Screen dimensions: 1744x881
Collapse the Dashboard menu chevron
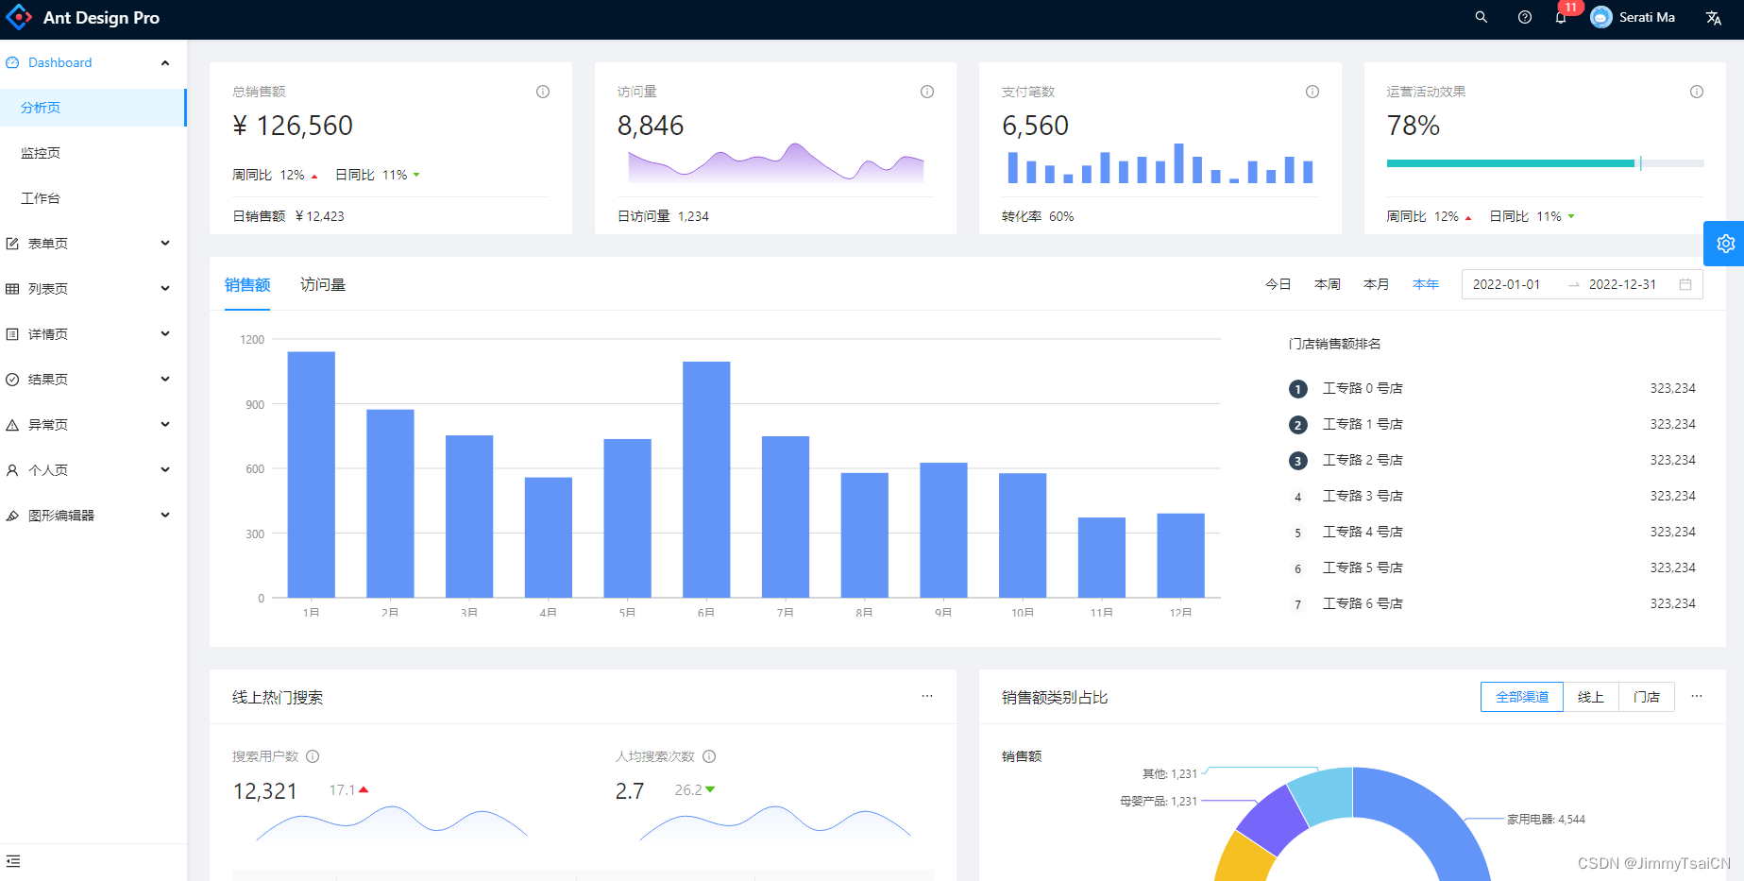[165, 63]
